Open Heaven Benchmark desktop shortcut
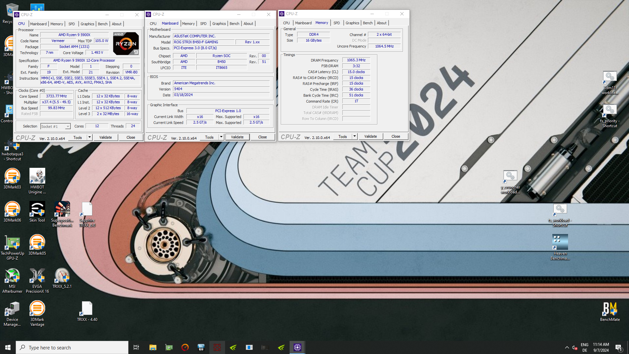Viewport: 629px width, 354px height. (560, 247)
